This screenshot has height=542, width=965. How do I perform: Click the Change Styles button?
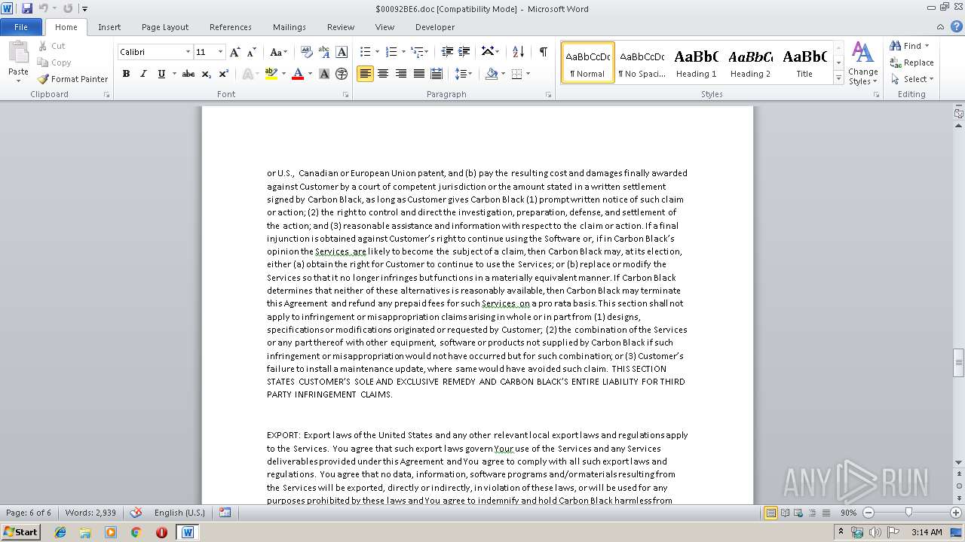coord(862,64)
